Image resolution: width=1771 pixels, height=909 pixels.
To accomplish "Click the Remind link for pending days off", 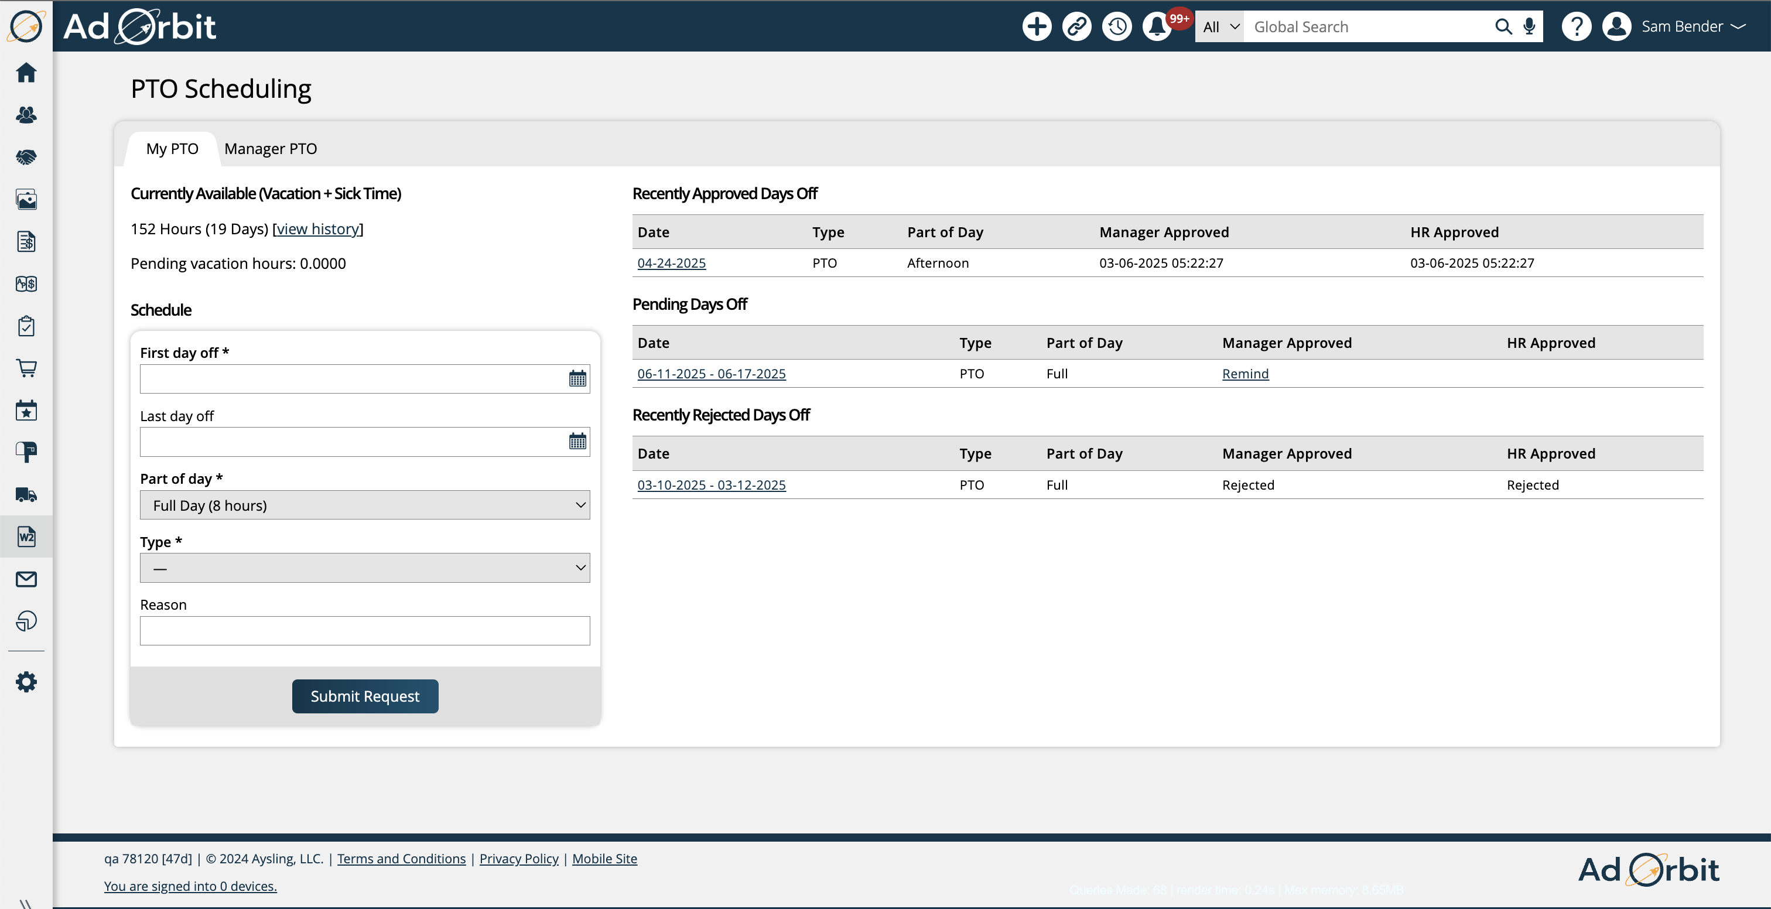I will point(1245,373).
